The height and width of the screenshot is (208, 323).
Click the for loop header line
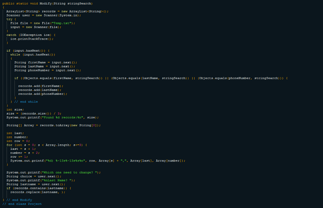(47, 145)
